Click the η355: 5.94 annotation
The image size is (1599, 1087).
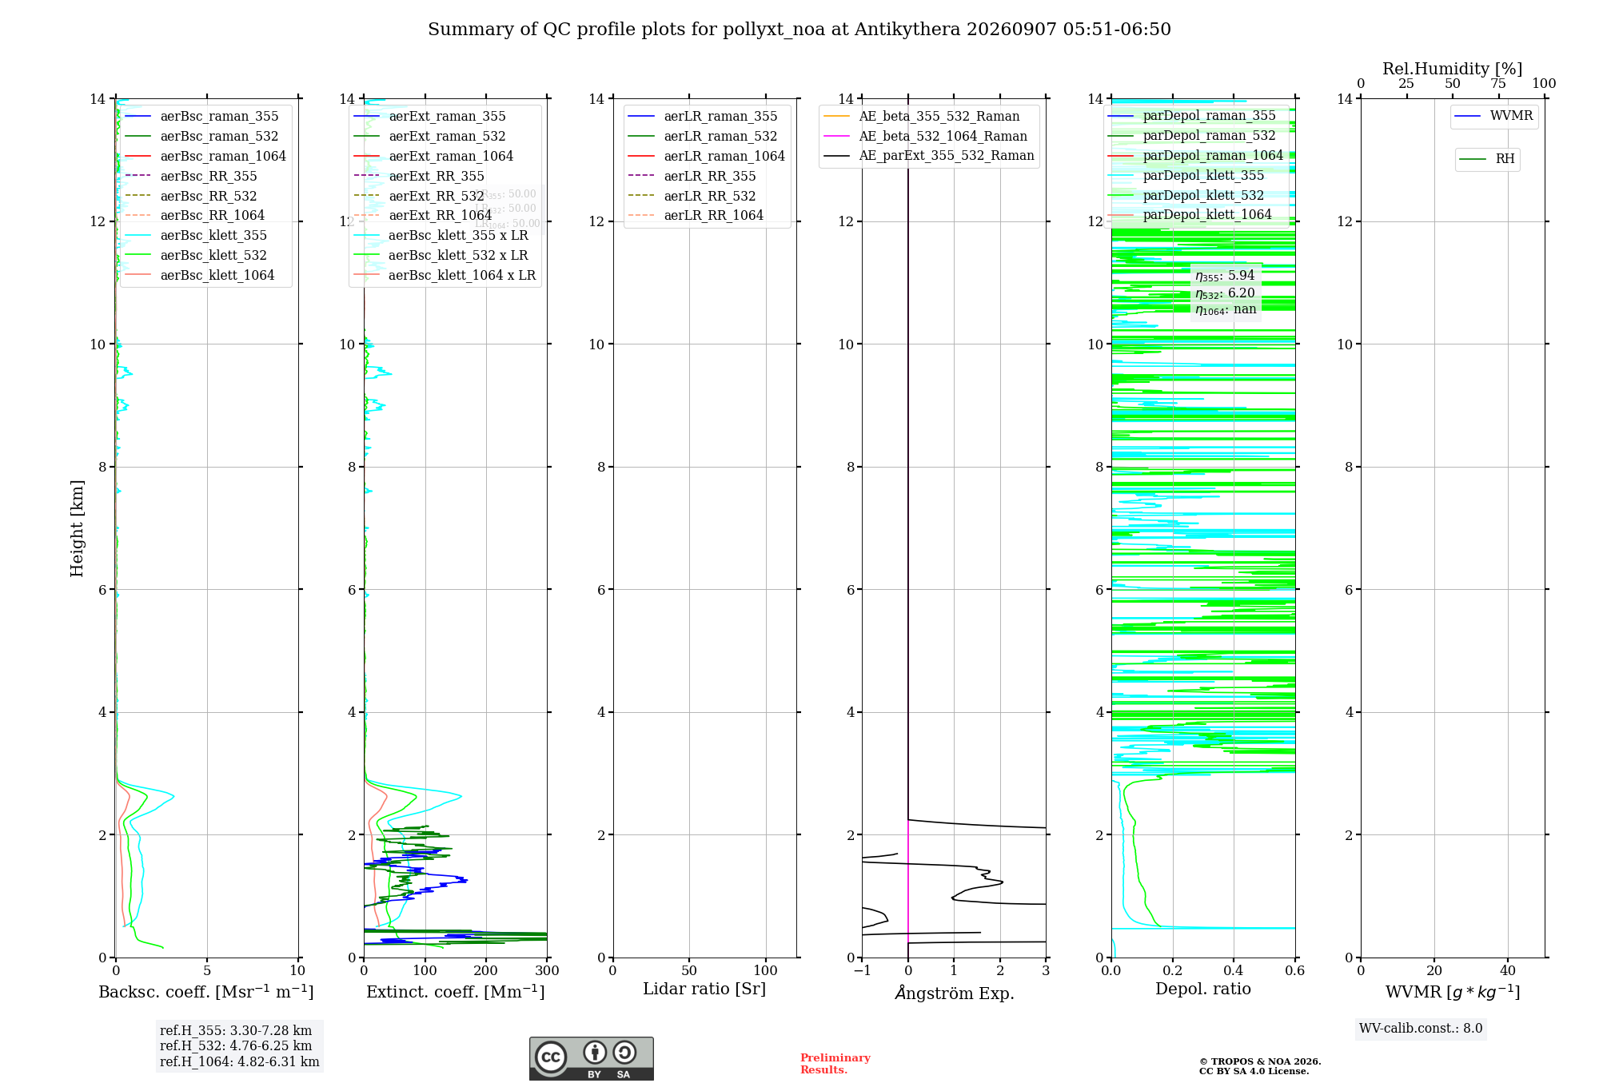point(1225,276)
